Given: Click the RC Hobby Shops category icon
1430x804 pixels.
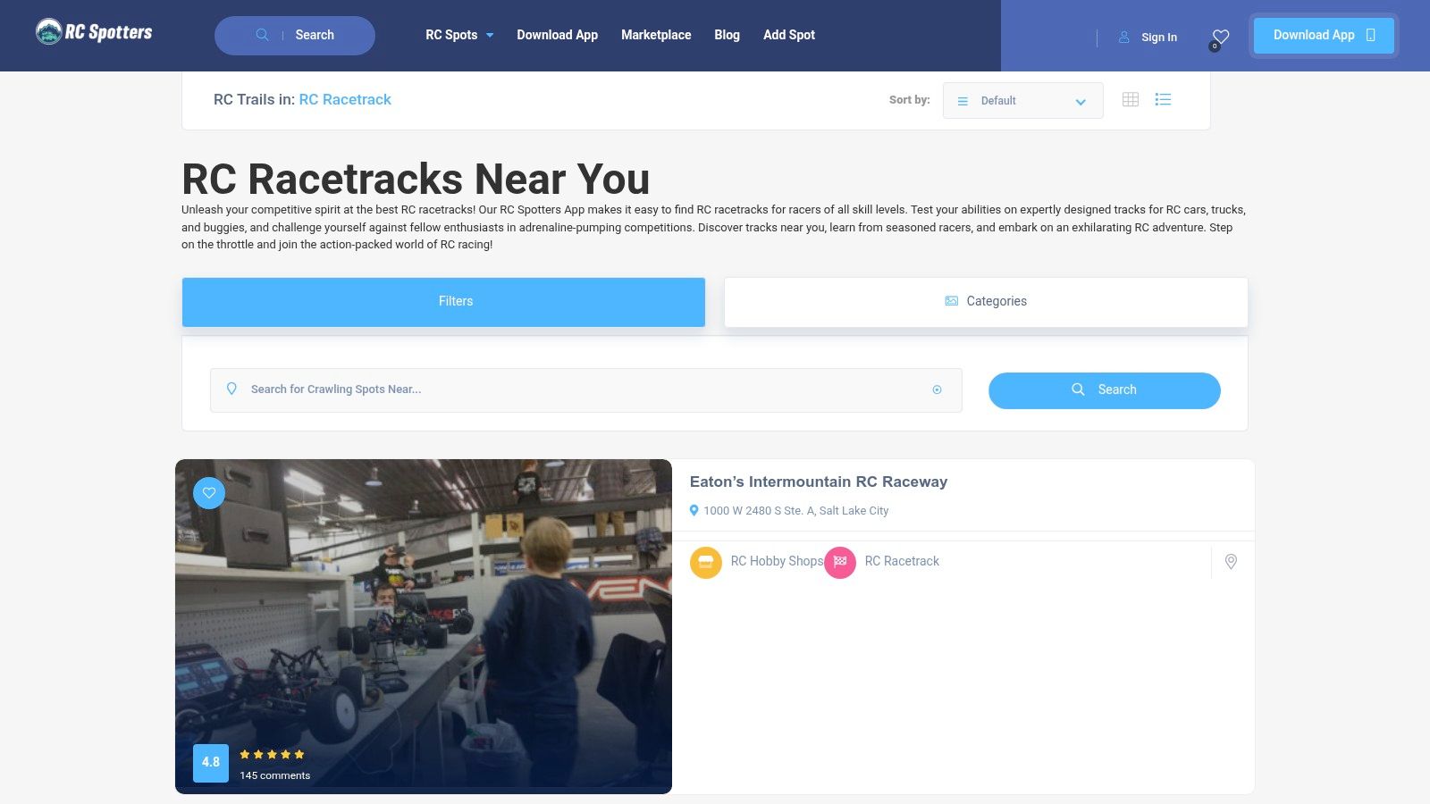Looking at the screenshot, I should [706, 562].
